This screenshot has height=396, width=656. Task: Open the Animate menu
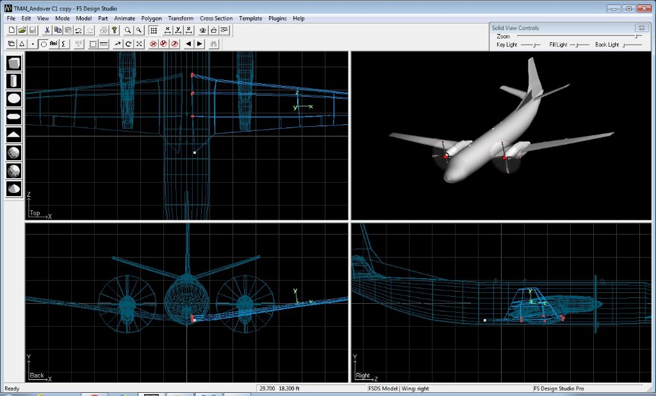(125, 19)
